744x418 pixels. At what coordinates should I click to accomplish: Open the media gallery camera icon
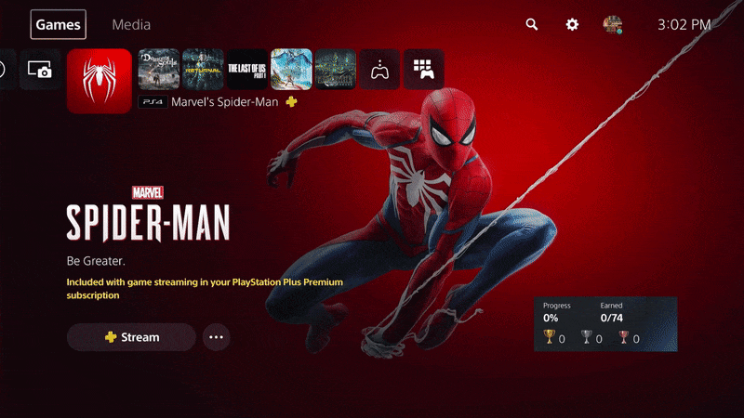tap(40, 69)
